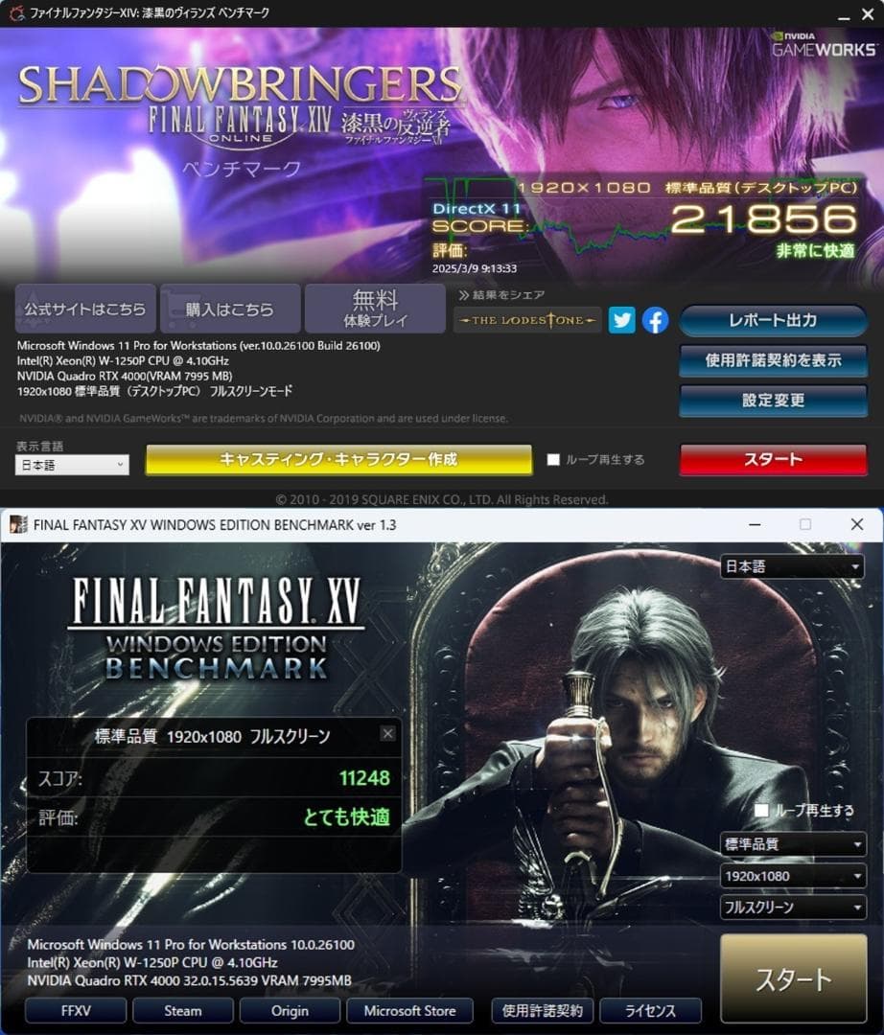Screen dimensions: 884x1035
Task: Click the FFXV benchmark title bar icon
Action: (18, 525)
